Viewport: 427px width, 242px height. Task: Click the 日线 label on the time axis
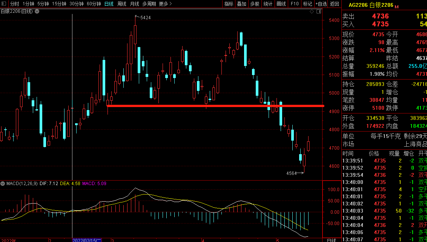[x=331, y=240]
